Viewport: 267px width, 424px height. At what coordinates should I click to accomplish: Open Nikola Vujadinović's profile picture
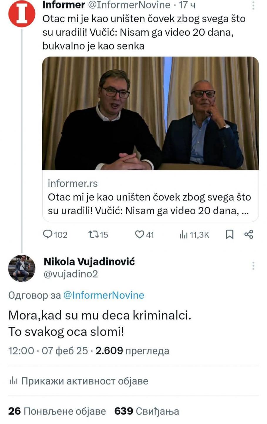(x=22, y=268)
